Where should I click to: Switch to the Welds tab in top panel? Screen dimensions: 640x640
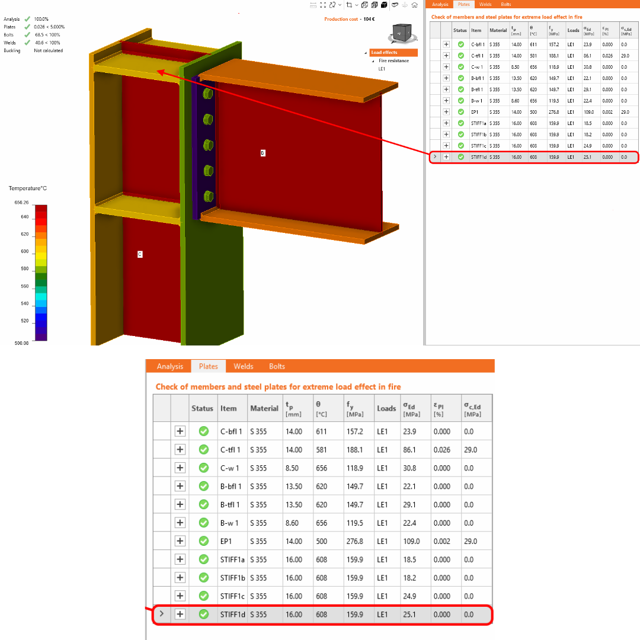point(485,4)
